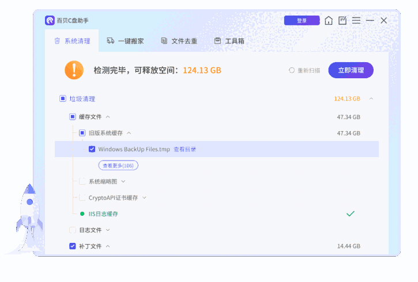
Task: Click orange 124.13 GB on 垃圾清理 row
Action: (x=347, y=99)
